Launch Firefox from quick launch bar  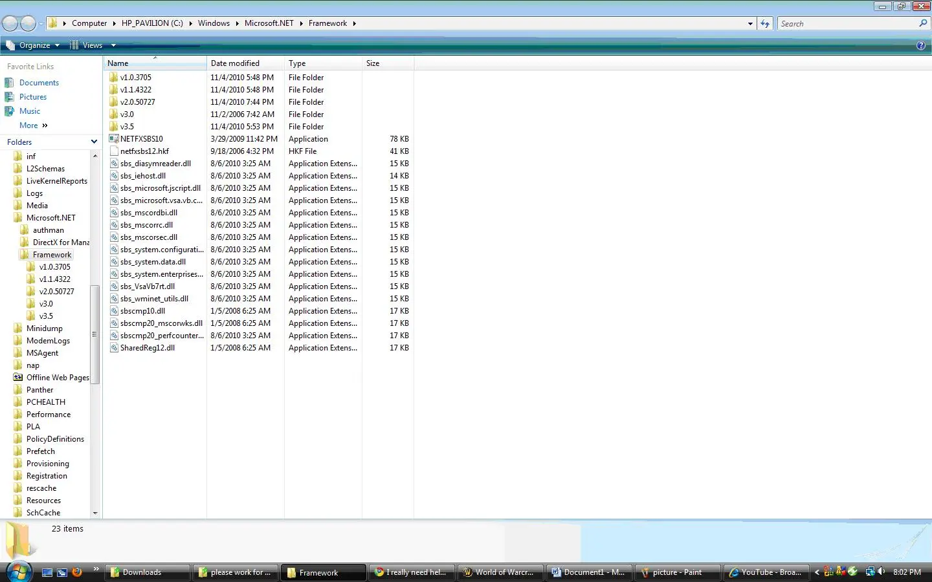[x=77, y=572]
